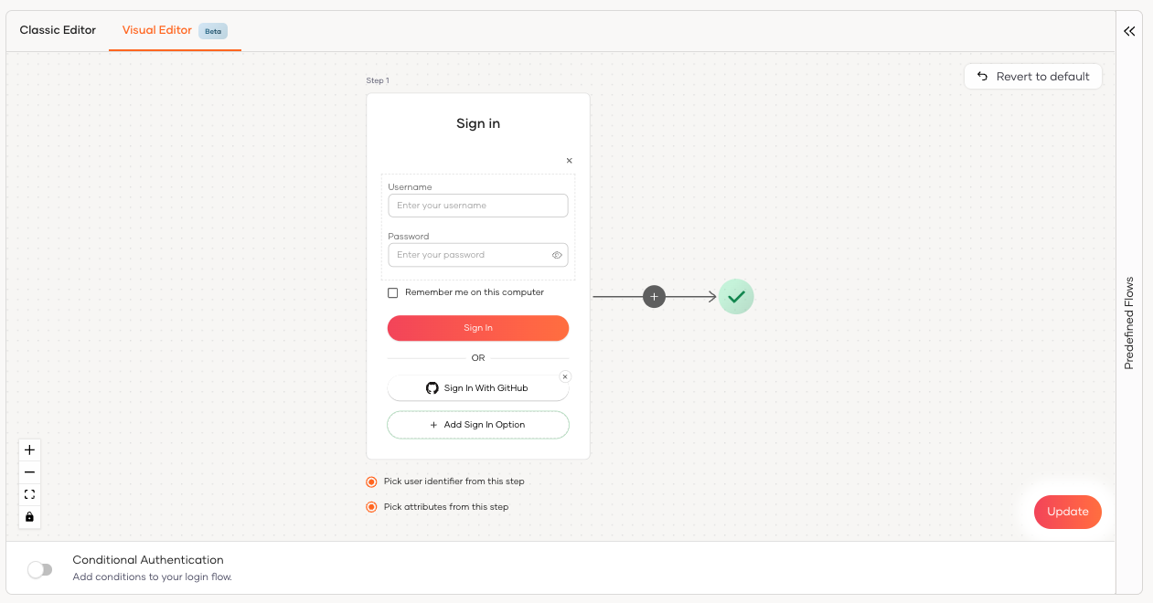Click Add Sign In Option
1153x603 pixels.
(x=477, y=424)
